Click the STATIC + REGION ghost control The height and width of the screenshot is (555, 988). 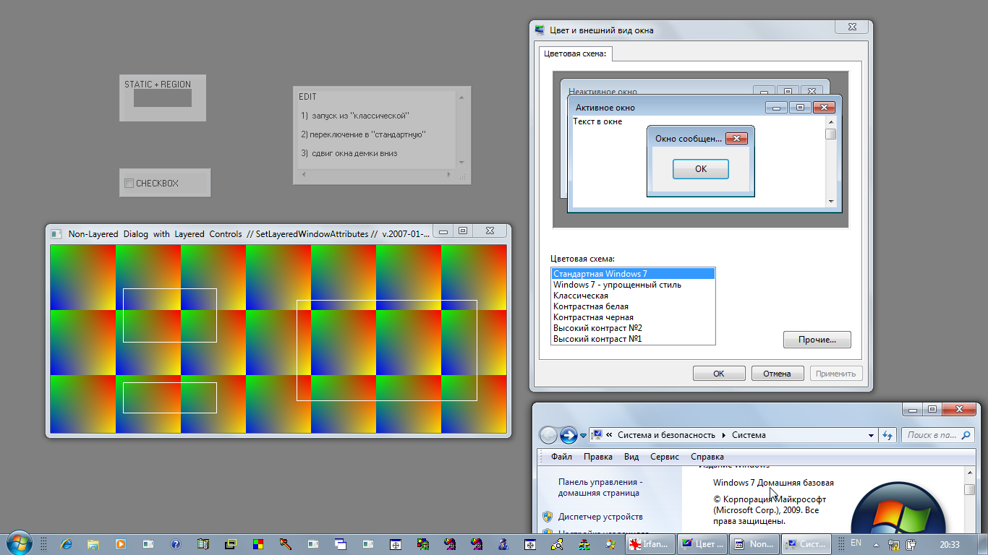(163, 98)
